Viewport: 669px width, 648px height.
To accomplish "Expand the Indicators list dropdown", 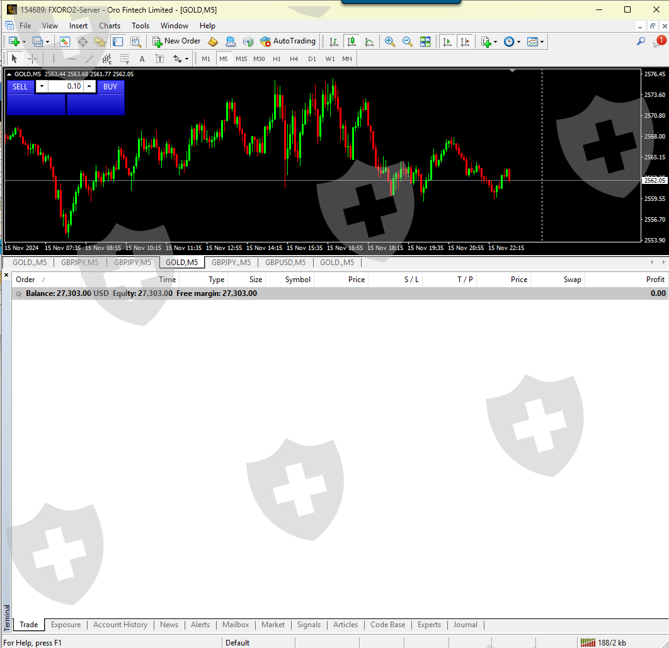I will click(496, 42).
